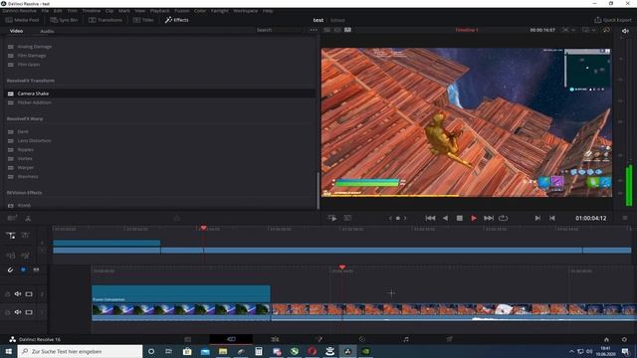Open effects panel options (three dots)
The height and width of the screenshot is (358, 637).
point(314,30)
